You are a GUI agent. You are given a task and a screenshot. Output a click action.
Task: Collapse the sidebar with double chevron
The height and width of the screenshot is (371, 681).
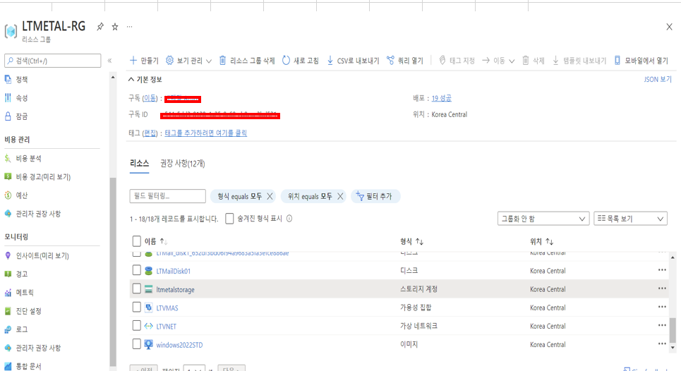click(109, 61)
